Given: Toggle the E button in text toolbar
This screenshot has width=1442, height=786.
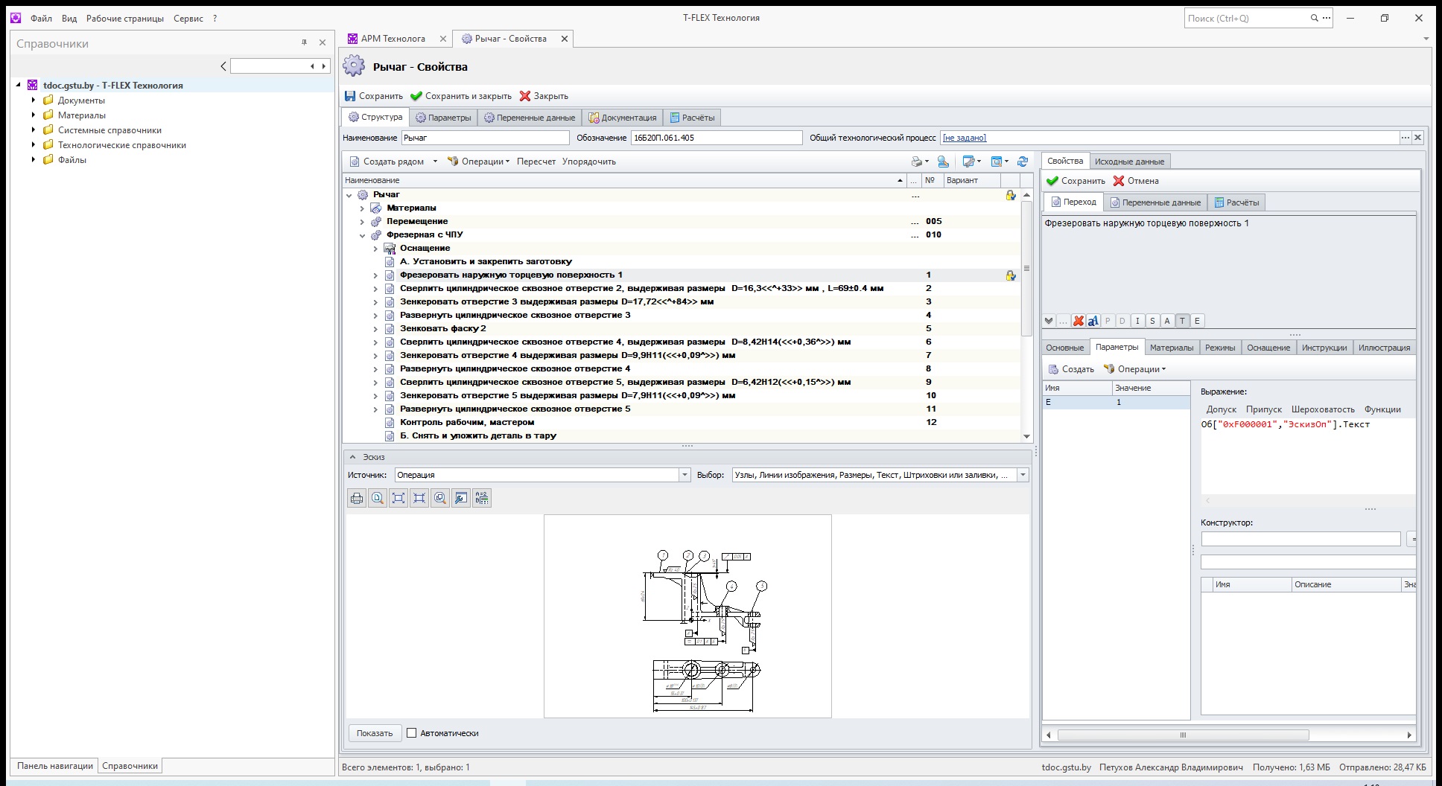Looking at the screenshot, I should [1197, 321].
